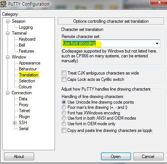
Task: Select Appearance category in tree
Action: [29, 63]
